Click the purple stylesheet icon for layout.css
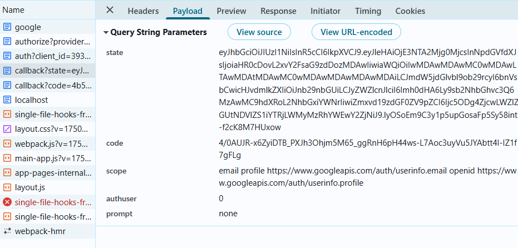 (x=7, y=129)
